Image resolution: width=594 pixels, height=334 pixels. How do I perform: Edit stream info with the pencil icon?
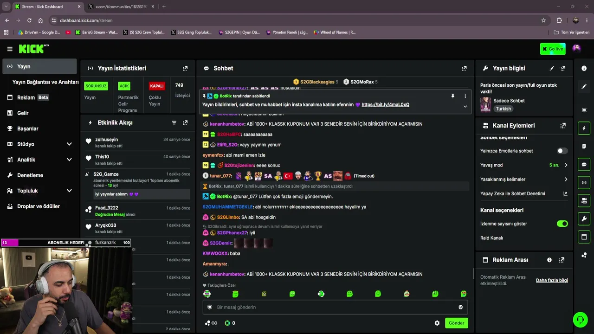click(552, 68)
